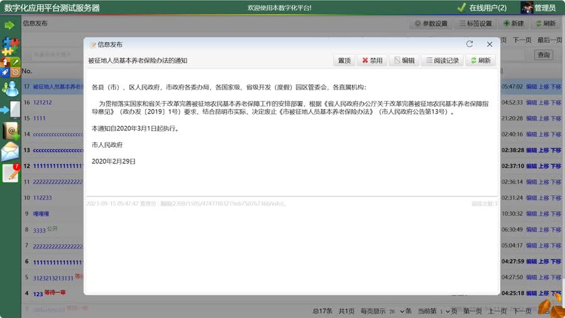This screenshot has width=565, height=318.
Task: Open the address book sidebar icon
Action: (x=10, y=130)
